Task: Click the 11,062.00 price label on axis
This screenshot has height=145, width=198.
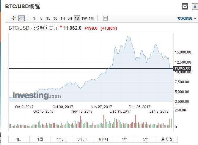Action: point(183,68)
